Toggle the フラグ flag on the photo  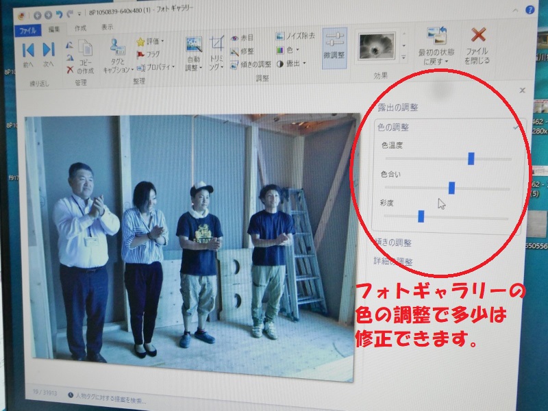[148, 55]
